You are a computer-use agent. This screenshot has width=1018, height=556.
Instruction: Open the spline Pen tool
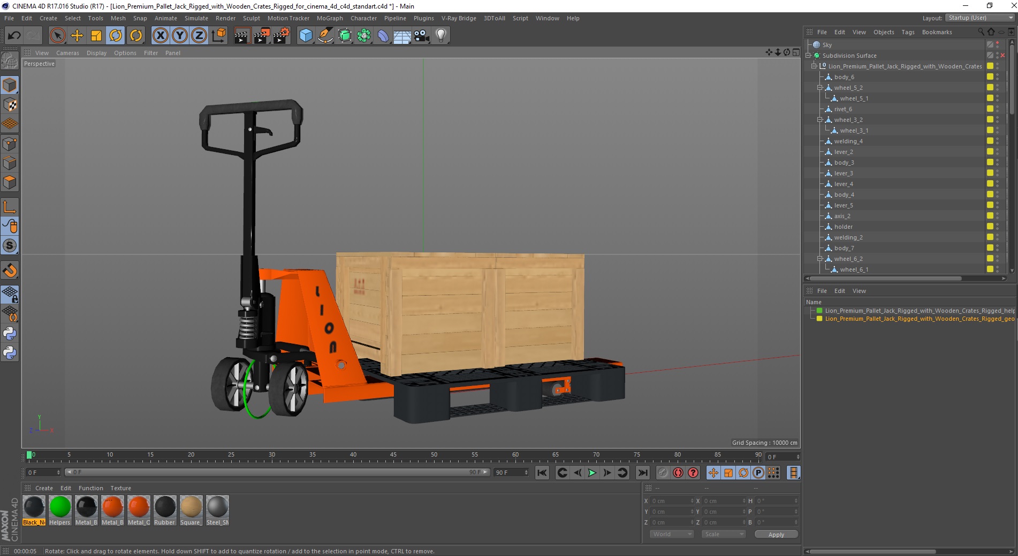[x=325, y=36]
